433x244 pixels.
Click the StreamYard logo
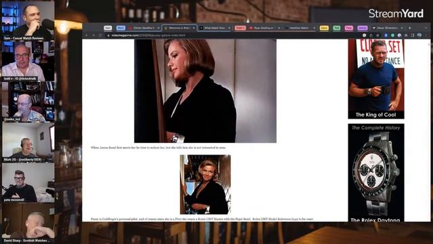pyautogui.click(x=396, y=14)
